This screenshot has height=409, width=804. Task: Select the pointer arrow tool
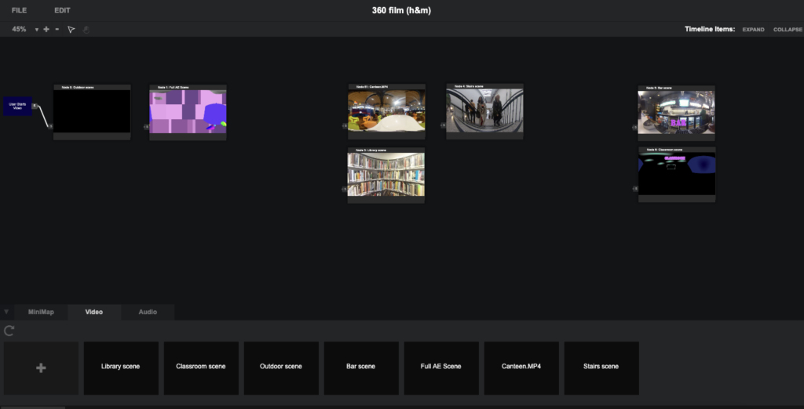pyautogui.click(x=71, y=30)
